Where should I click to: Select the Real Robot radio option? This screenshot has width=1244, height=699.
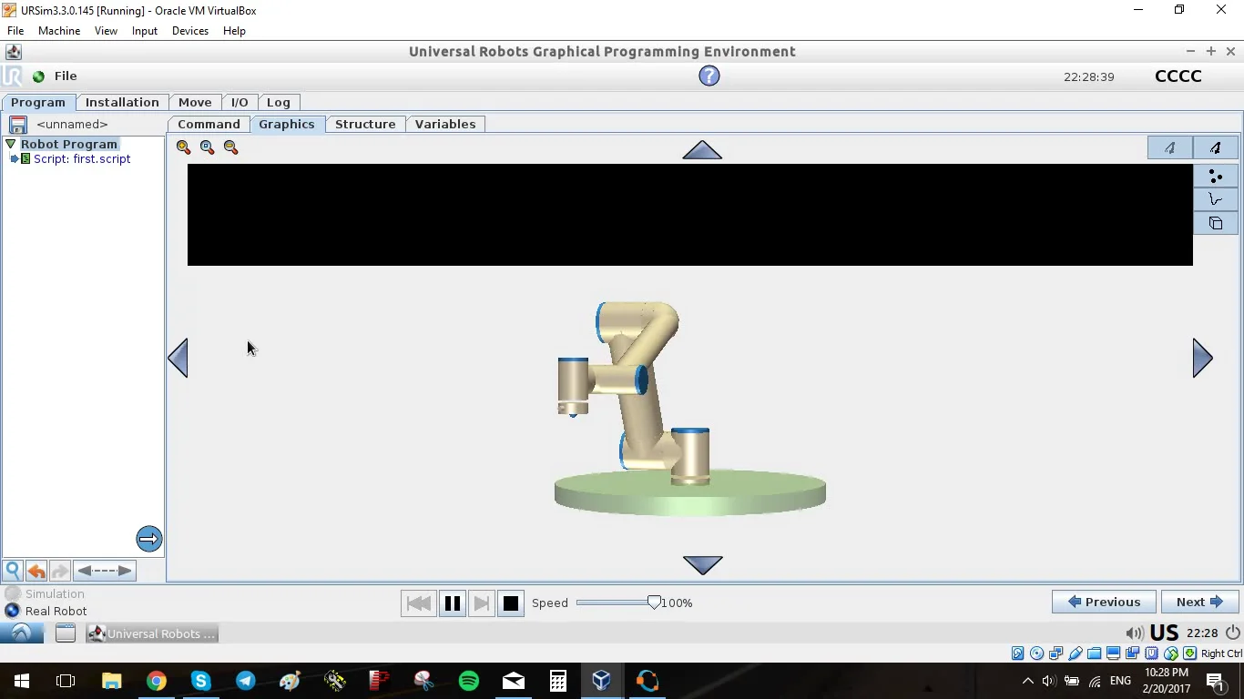46,612
